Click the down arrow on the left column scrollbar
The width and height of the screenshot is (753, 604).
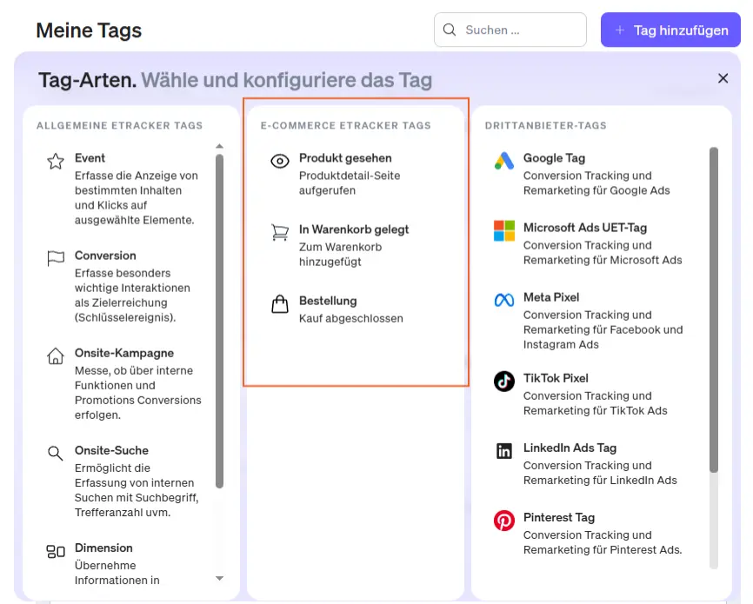click(x=220, y=579)
